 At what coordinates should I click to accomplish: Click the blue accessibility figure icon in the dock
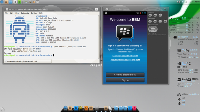click(130, 108)
